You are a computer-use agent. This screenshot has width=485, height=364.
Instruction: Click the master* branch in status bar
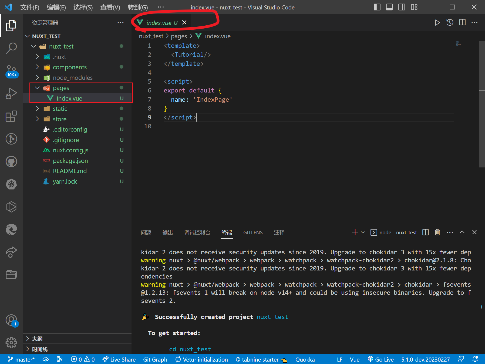[21, 359]
